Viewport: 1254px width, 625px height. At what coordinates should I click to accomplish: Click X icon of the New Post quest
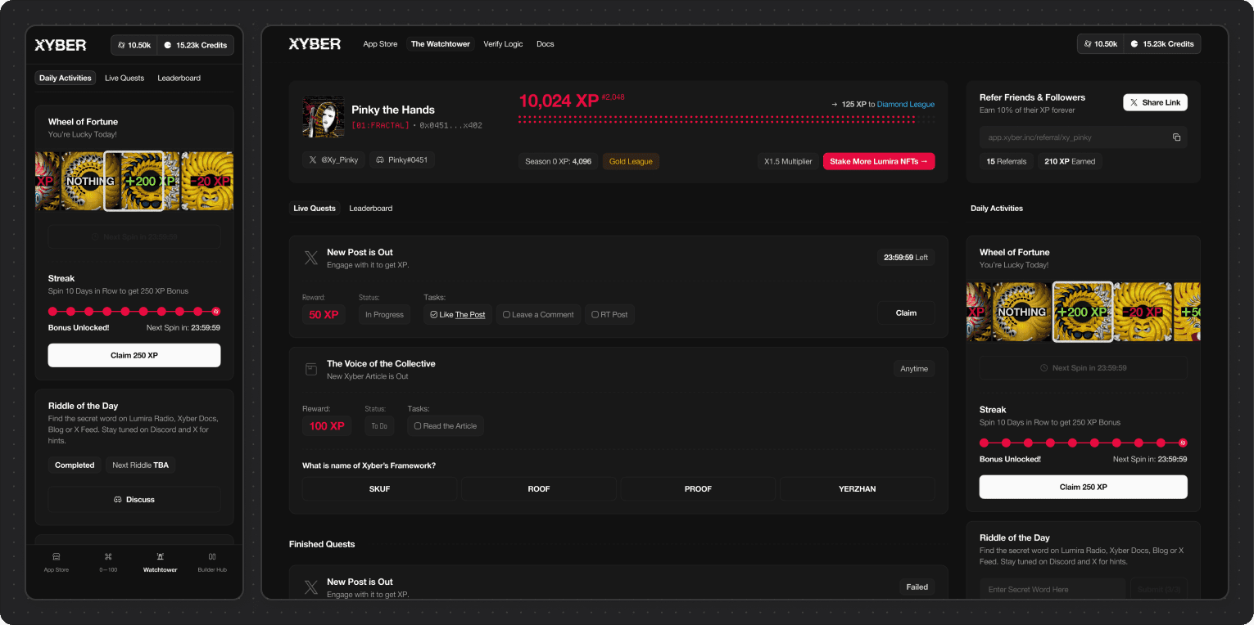311,259
